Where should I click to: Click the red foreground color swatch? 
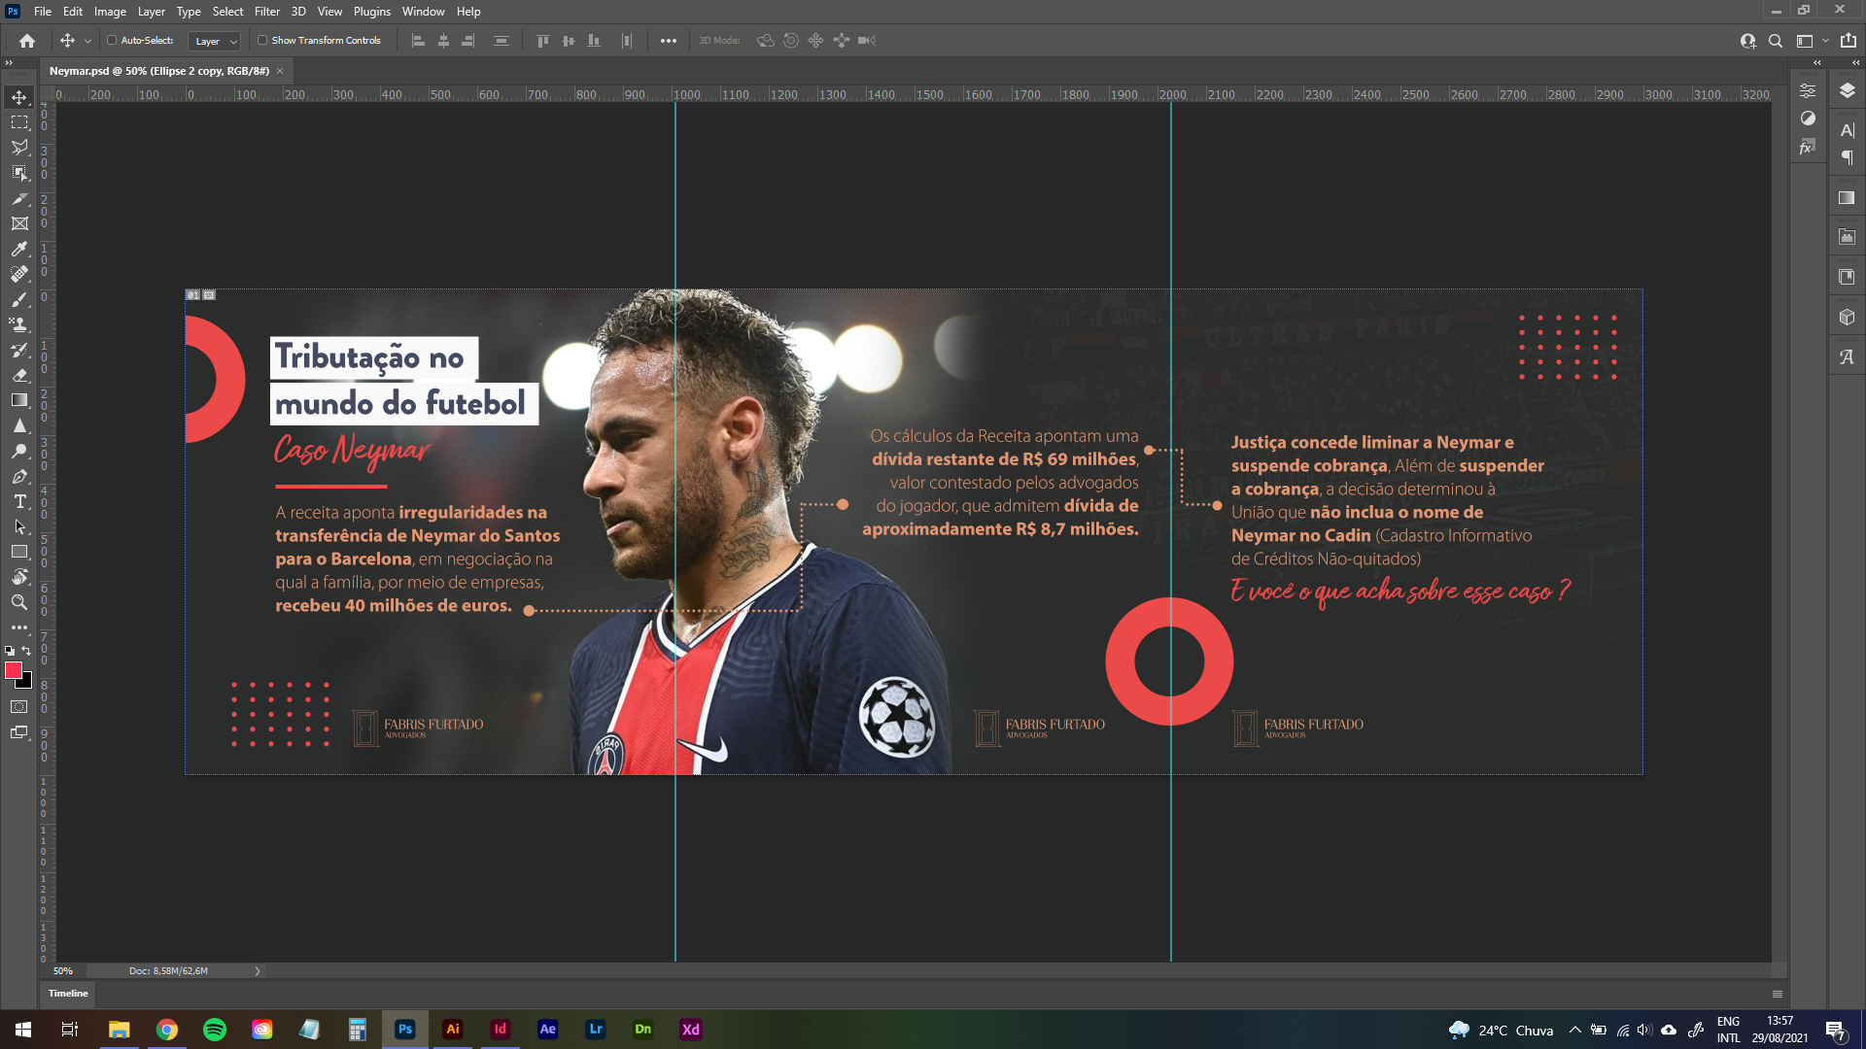click(x=14, y=669)
